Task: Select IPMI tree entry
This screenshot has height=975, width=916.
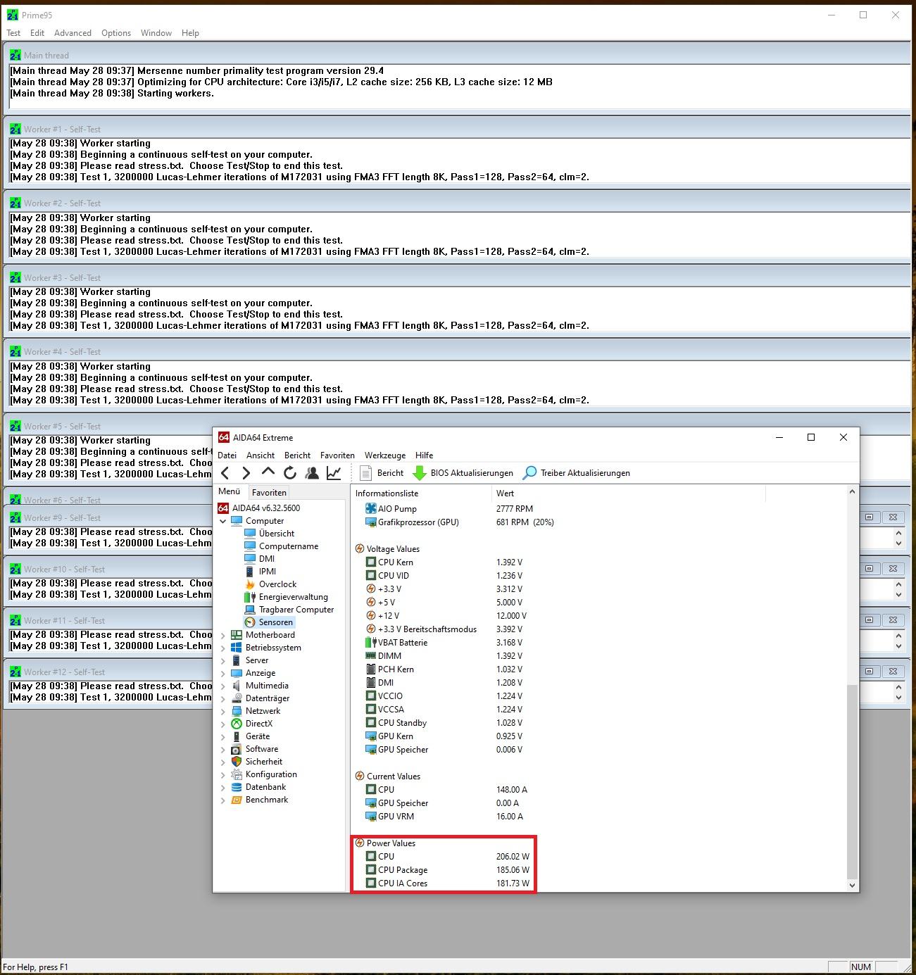Action: tap(260, 572)
